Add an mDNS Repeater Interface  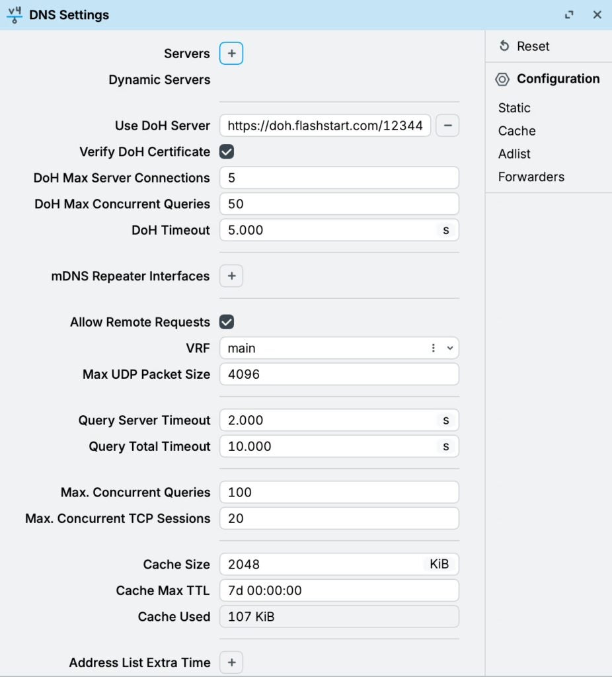click(231, 276)
